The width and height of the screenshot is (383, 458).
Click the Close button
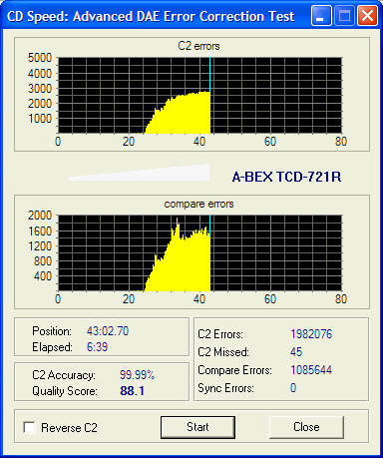point(306,427)
